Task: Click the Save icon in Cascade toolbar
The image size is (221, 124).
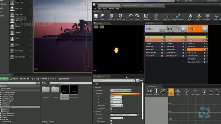Action: coord(96,16)
